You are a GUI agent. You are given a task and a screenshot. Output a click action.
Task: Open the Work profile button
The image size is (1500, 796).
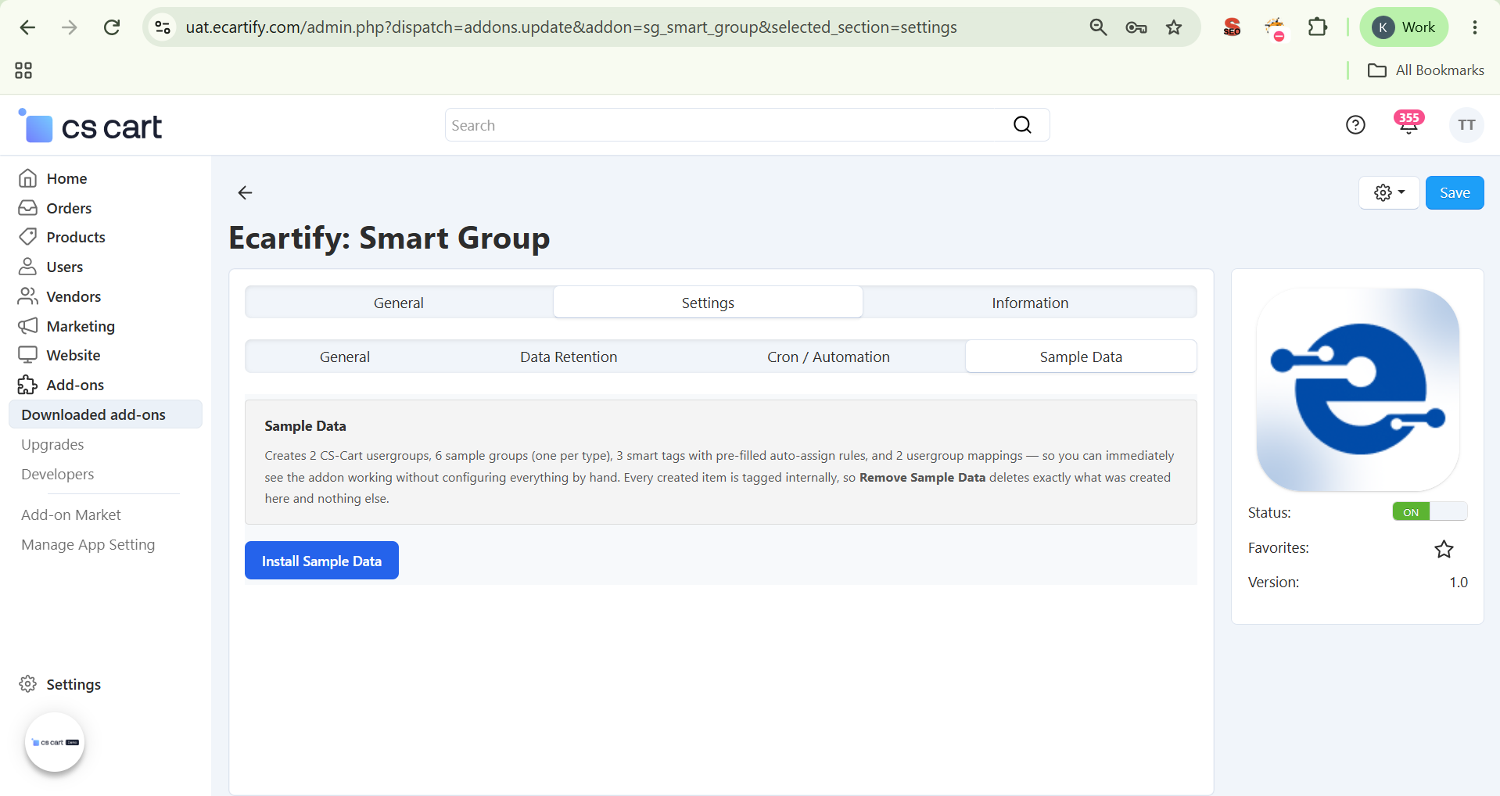coord(1404,27)
